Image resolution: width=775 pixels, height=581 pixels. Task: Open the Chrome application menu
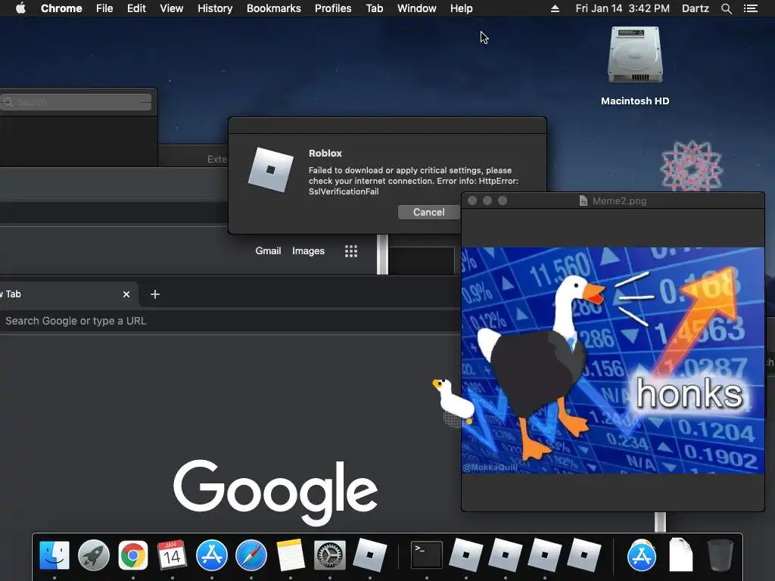pyautogui.click(x=61, y=8)
